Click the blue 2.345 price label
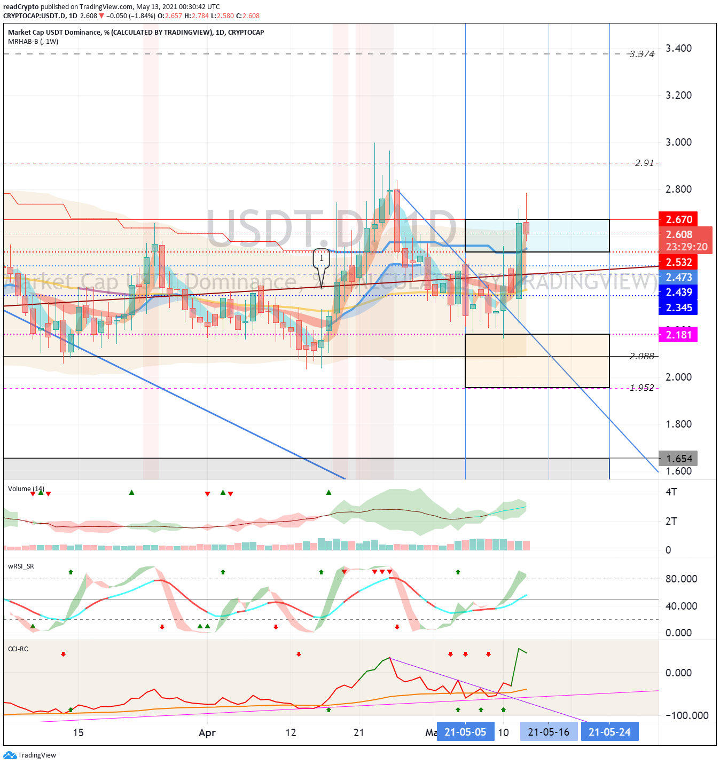 678,307
